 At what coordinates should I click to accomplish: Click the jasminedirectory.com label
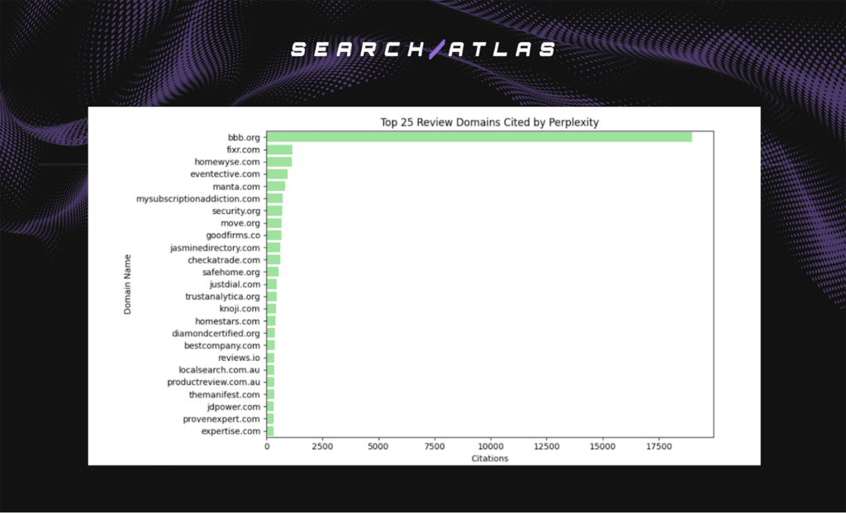(213, 247)
